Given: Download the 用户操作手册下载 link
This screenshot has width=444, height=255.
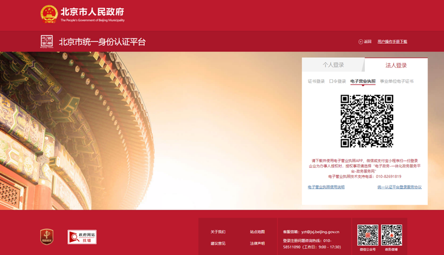Looking at the screenshot, I should [x=392, y=42].
